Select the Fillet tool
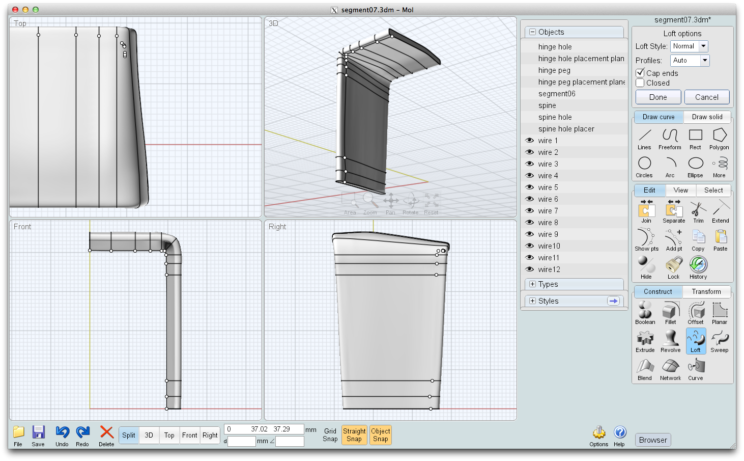 670,312
